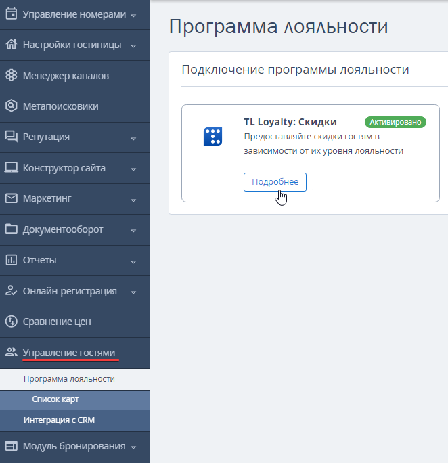
Task: Expand the Модуль бронирования chevron
Action: (133, 447)
